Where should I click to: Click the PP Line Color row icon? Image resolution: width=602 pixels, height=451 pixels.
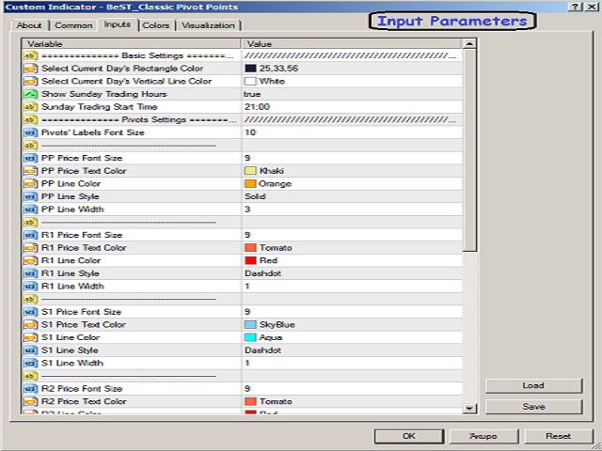[30, 184]
